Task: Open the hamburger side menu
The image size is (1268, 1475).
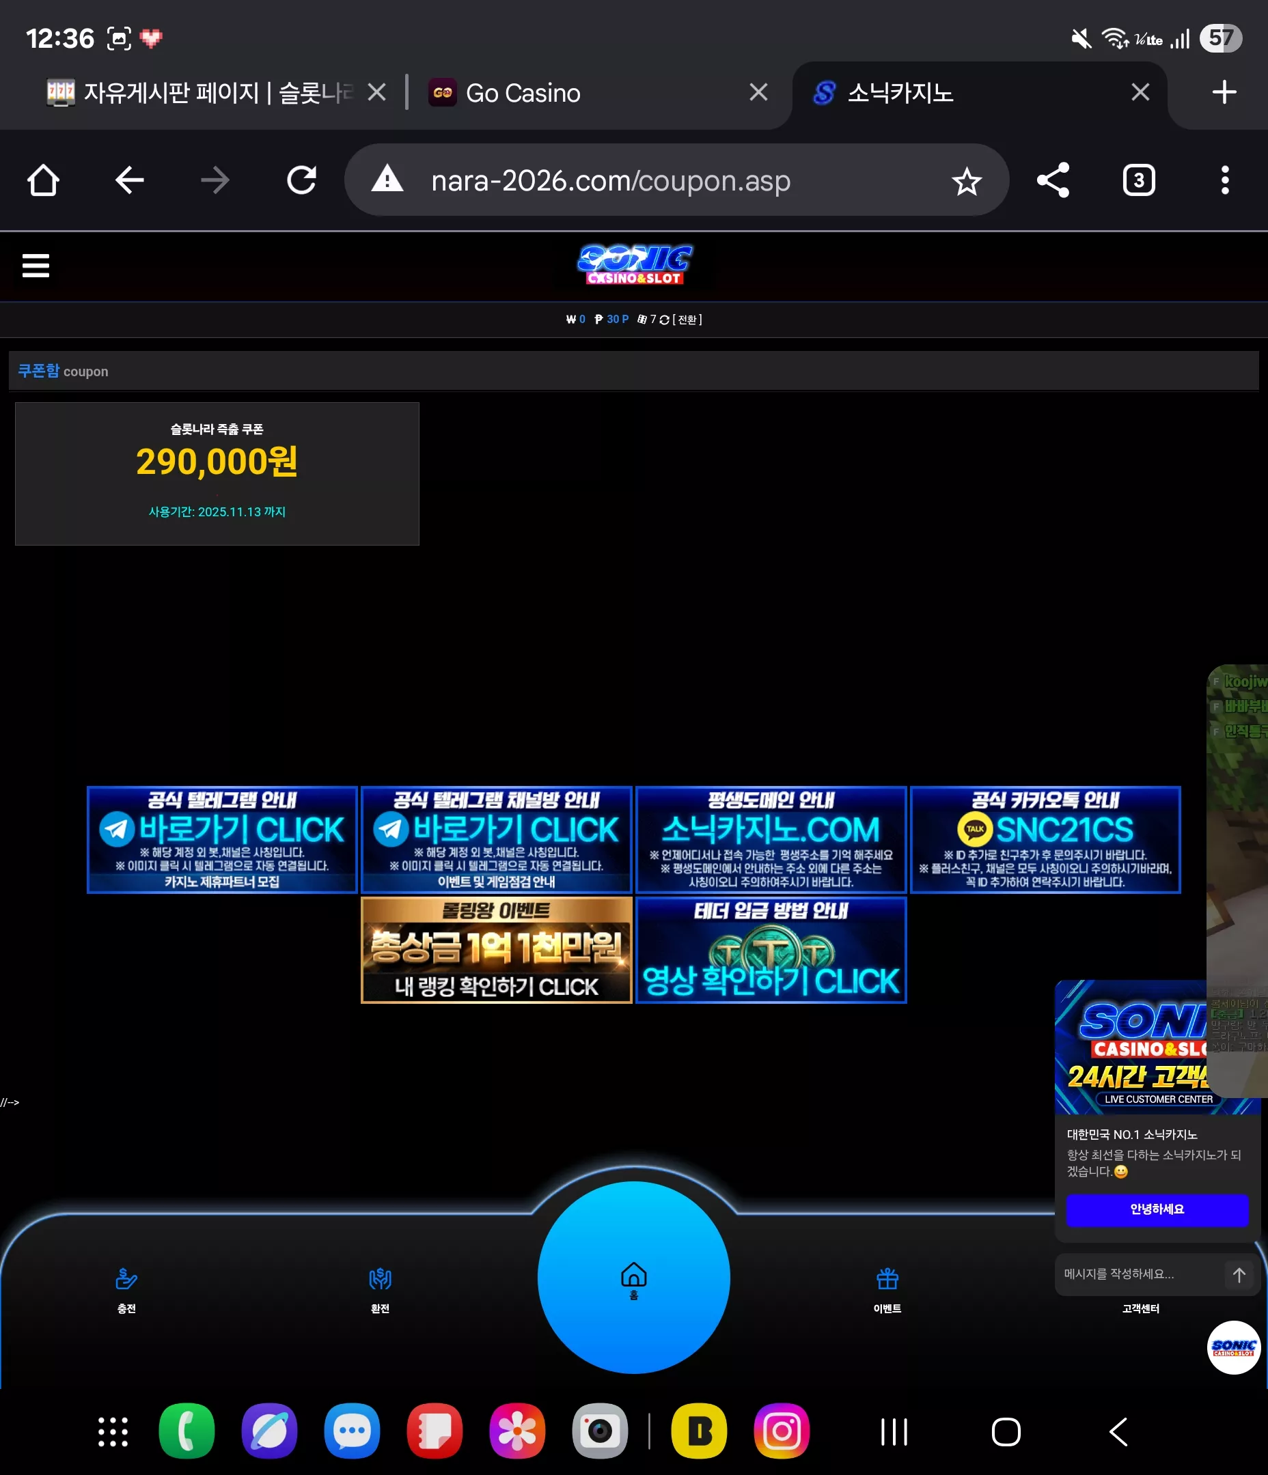Action: click(x=36, y=266)
